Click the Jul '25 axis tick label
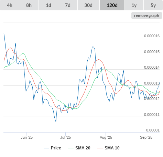This screenshot has height=157, width=163. [65, 137]
